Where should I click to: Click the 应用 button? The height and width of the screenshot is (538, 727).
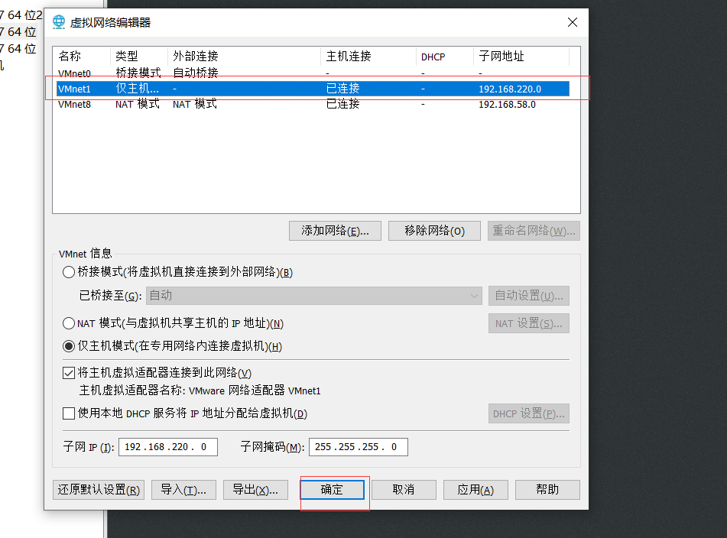pos(475,490)
